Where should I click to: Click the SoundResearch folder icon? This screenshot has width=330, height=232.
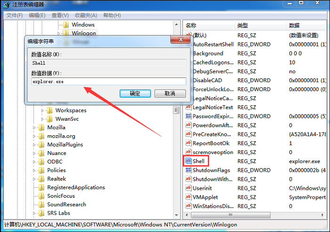coord(41,204)
